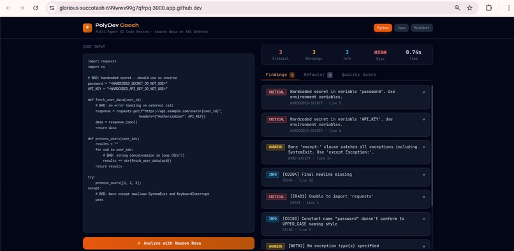The image size is (514, 251).
Task: Click inside the code input editor
Action: [168, 143]
